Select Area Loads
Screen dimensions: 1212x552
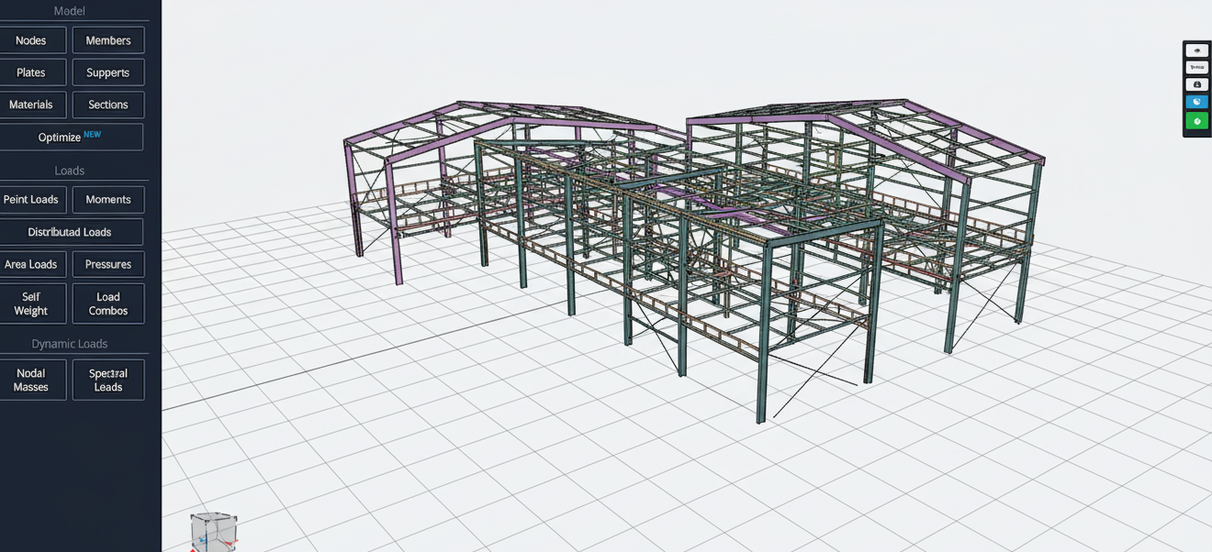click(x=31, y=264)
